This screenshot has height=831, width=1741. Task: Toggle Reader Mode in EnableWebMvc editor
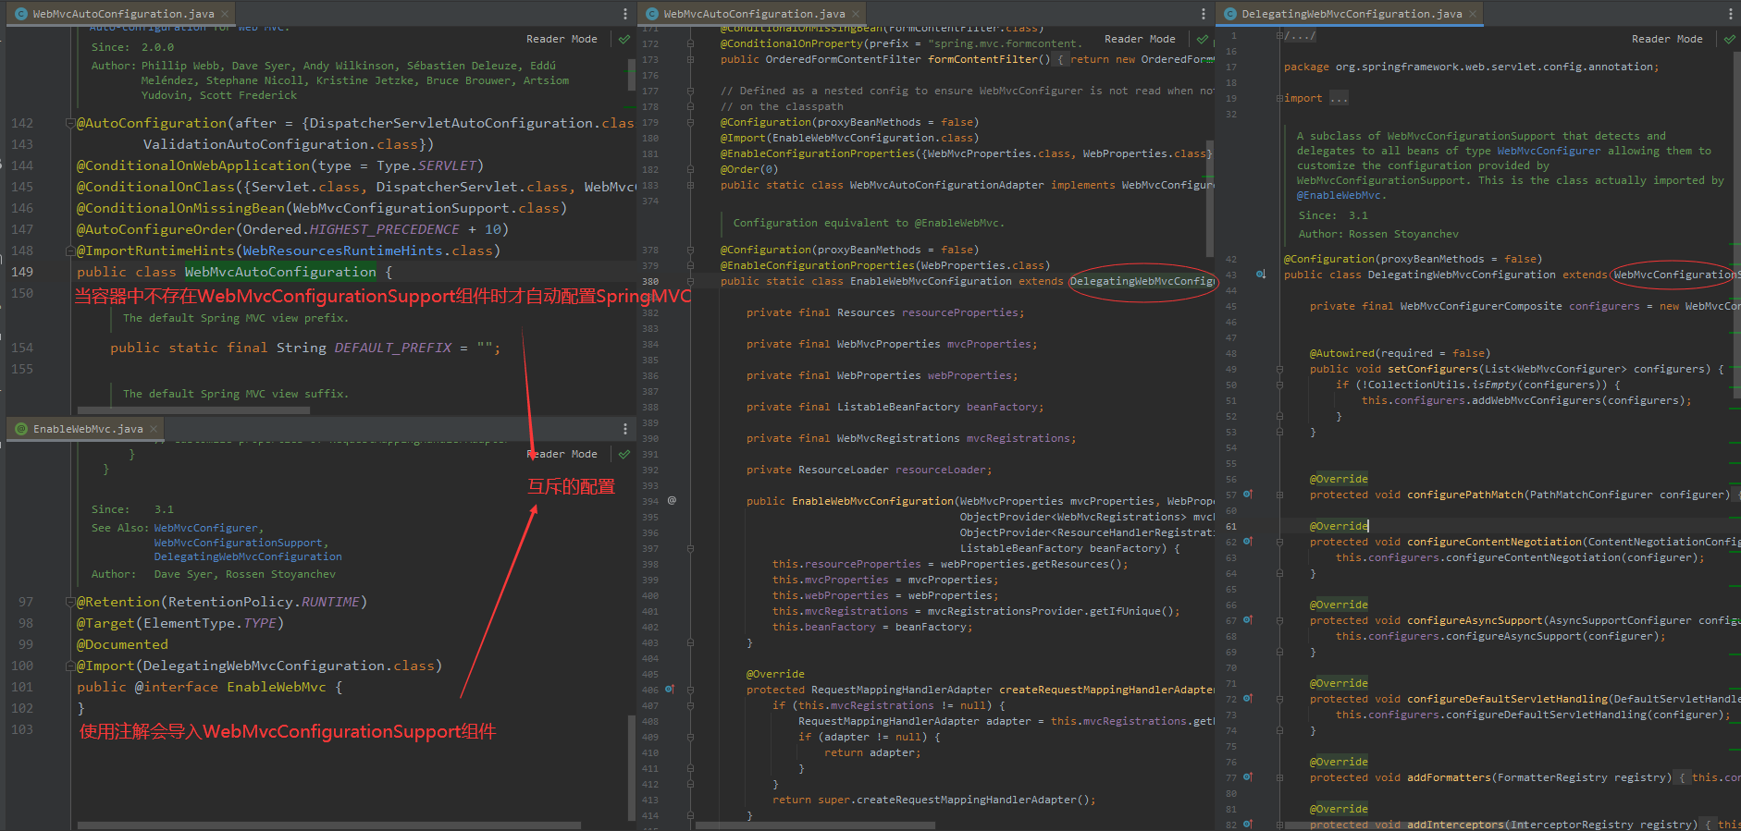pos(562,454)
